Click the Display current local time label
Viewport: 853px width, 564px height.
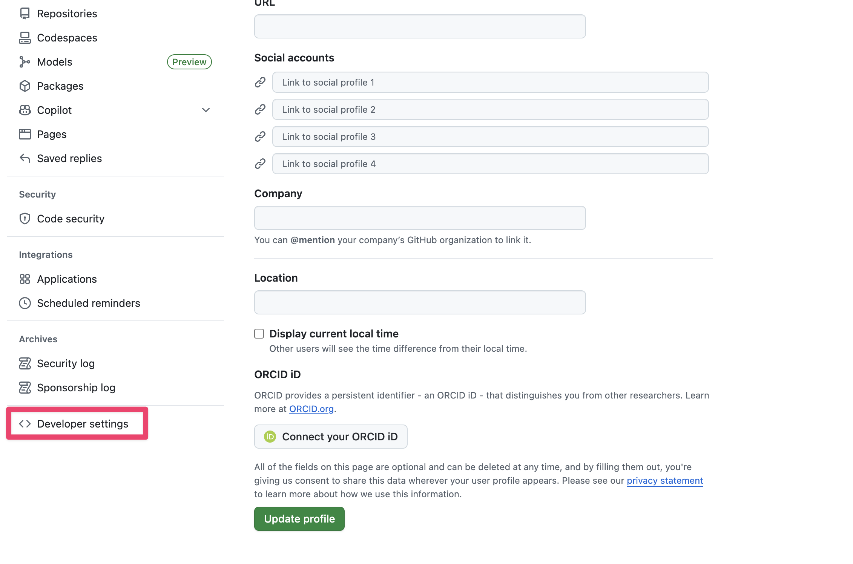[x=334, y=334]
